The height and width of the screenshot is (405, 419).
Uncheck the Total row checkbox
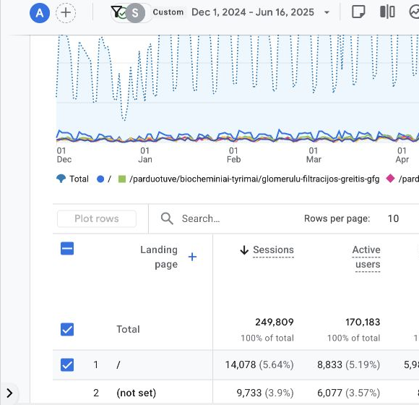(x=67, y=329)
